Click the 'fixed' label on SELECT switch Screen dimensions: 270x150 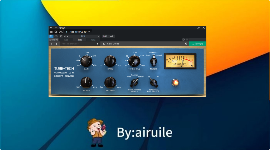coord(129,77)
